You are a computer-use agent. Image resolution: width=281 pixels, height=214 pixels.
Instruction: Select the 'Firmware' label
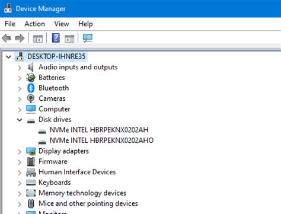pos(53,161)
